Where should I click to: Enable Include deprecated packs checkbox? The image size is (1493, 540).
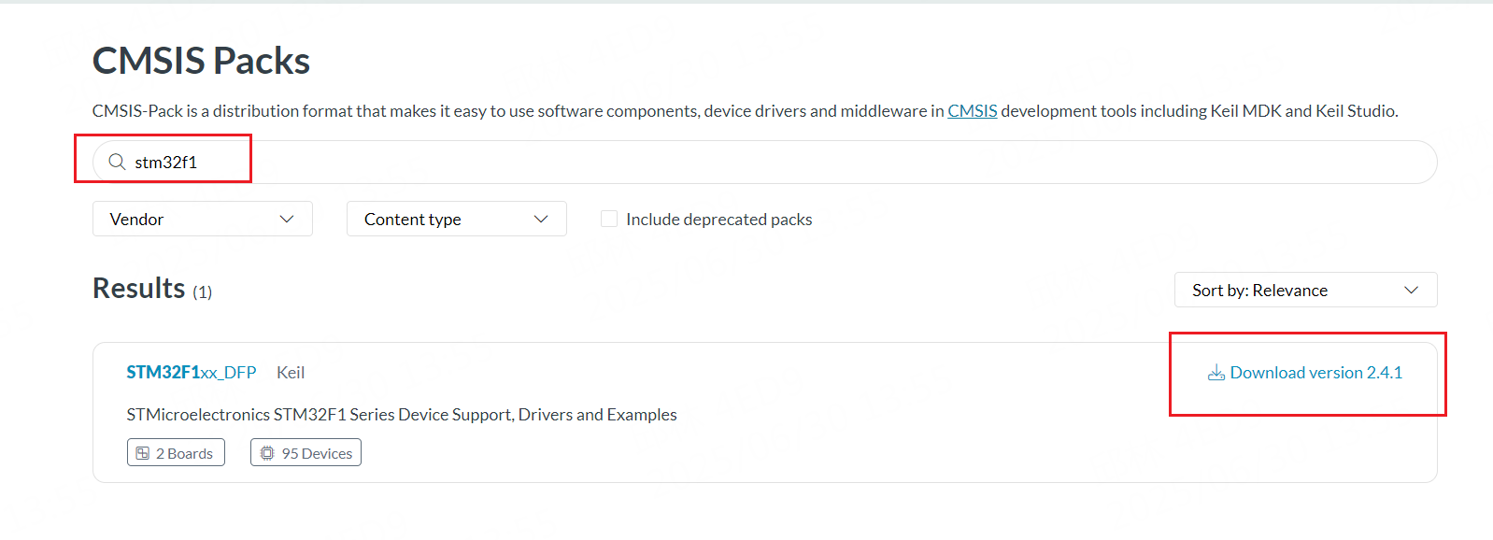pos(609,219)
